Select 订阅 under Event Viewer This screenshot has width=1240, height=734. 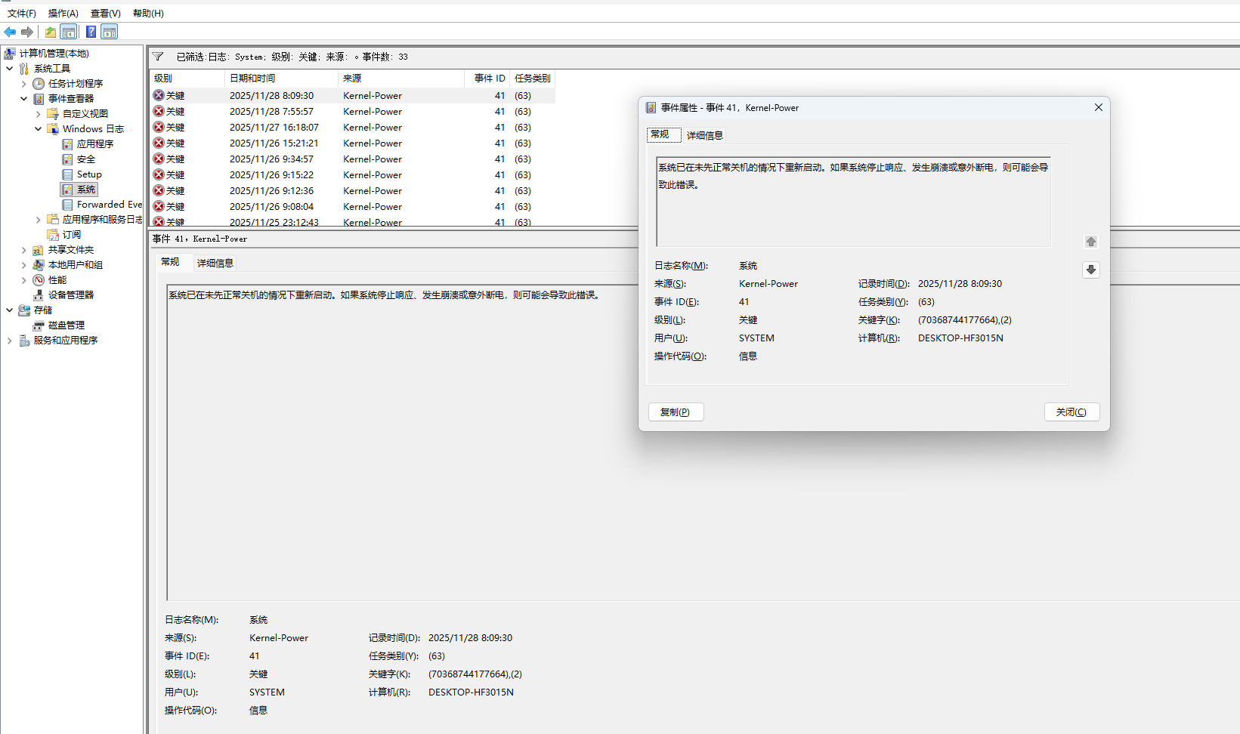(72, 235)
